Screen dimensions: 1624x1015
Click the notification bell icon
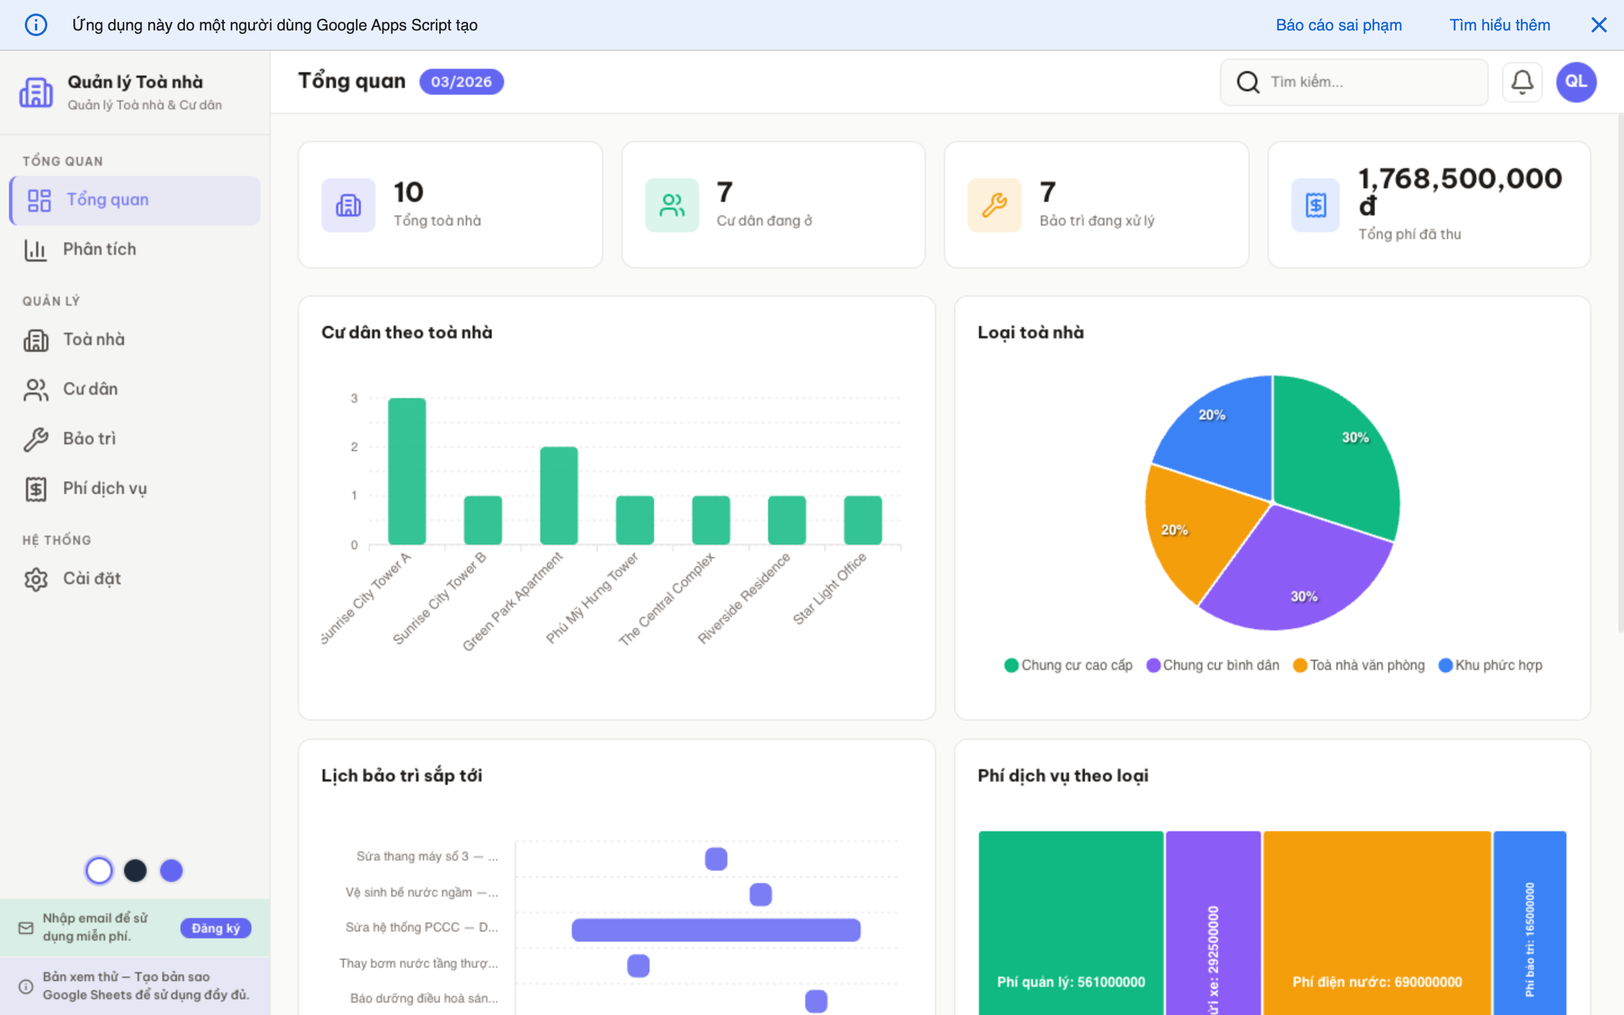[x=1521, y=82]
